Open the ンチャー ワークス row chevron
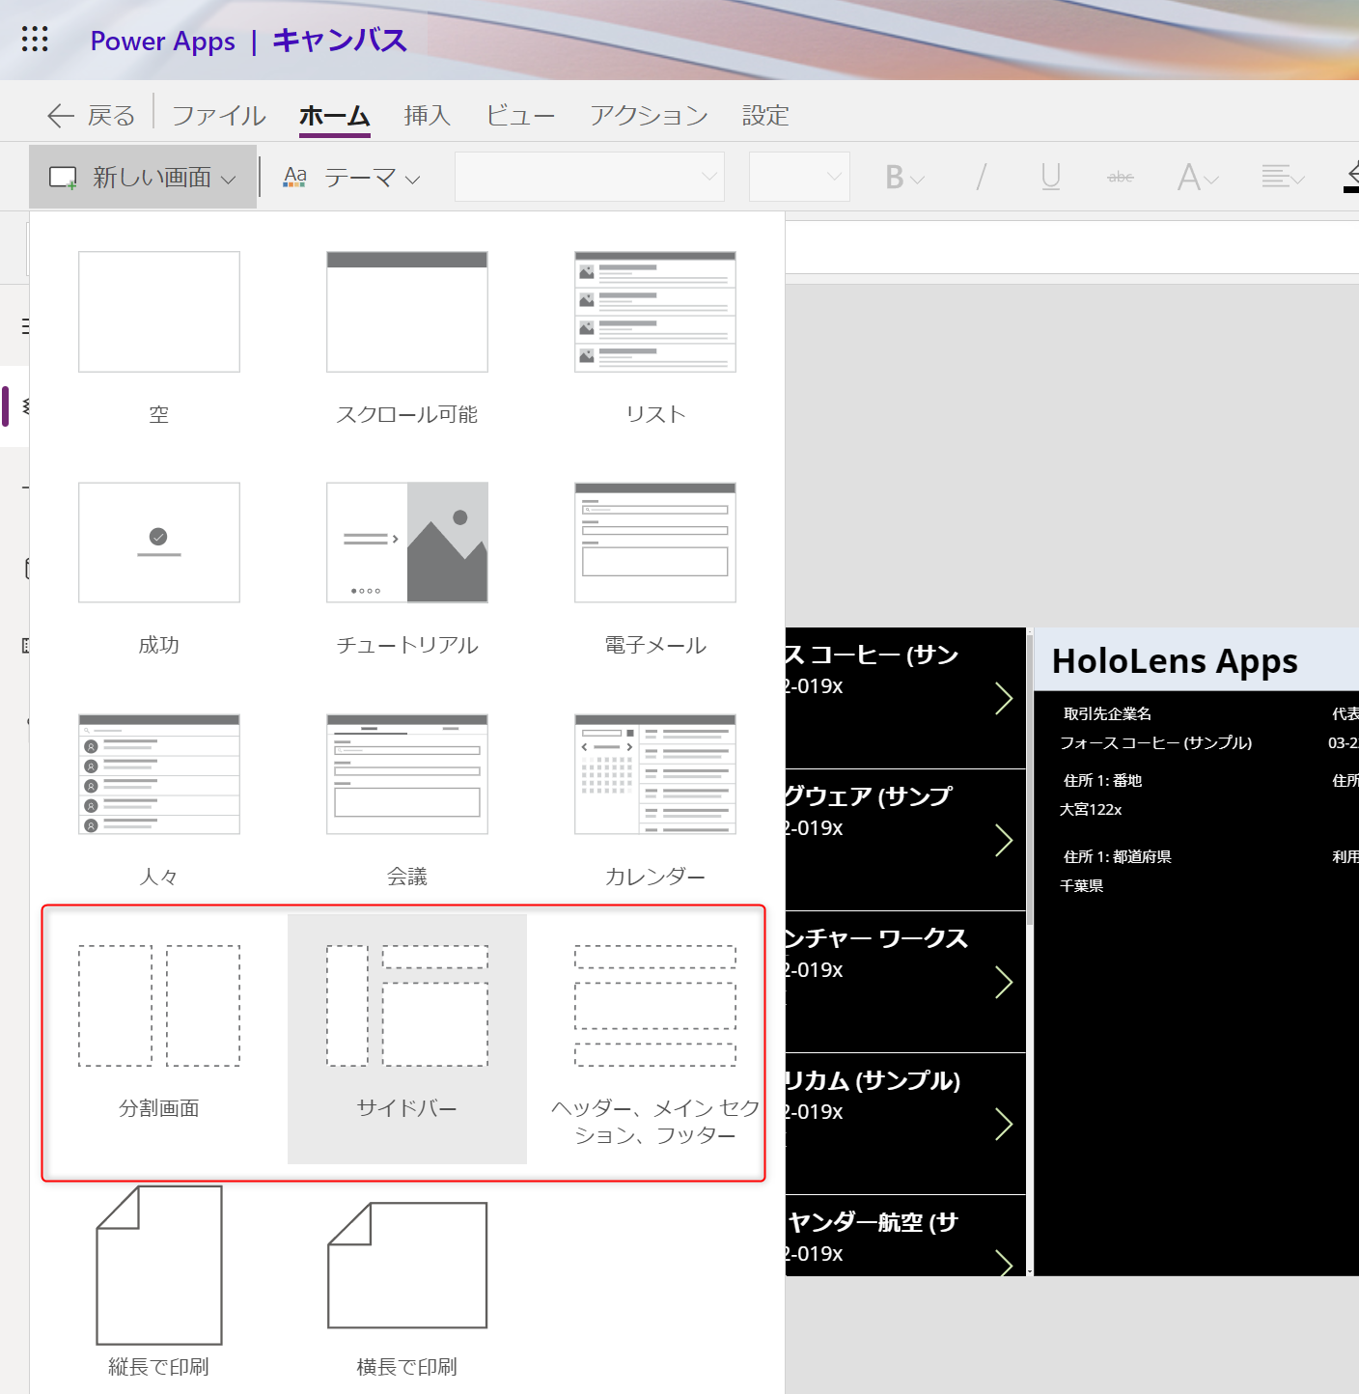The image size is (1359, 1394). click(x=1004, y=982)
